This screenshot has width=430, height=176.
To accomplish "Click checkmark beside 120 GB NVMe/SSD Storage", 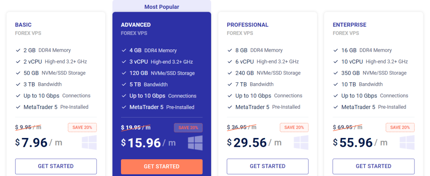I will point(124,73).
